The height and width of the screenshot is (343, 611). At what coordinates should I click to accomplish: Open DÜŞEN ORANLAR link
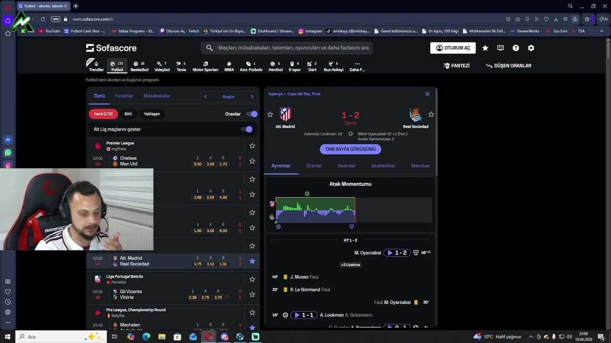coord(508,66)
